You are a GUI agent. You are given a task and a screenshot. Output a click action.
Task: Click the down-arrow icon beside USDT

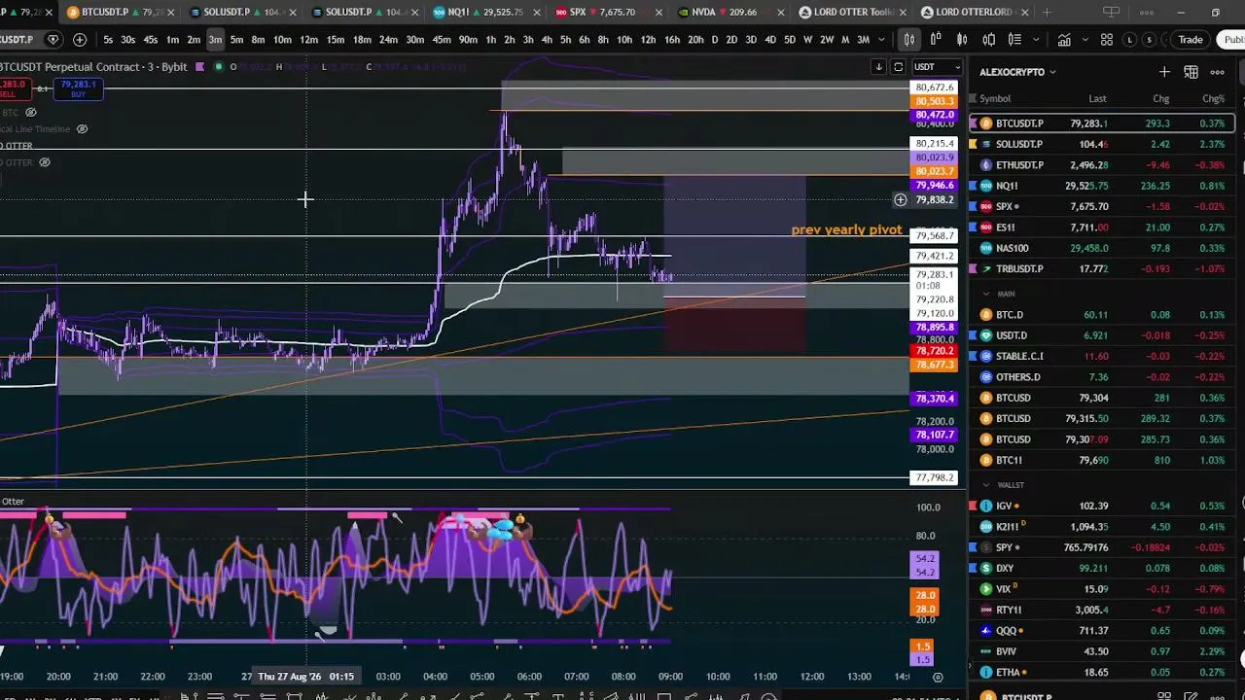pos(878,67)
